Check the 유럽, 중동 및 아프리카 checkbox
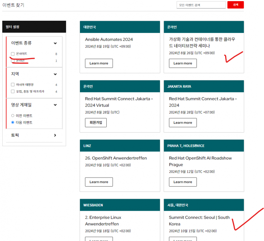Screen dimensions: 264x241 [x=12, y=91]
